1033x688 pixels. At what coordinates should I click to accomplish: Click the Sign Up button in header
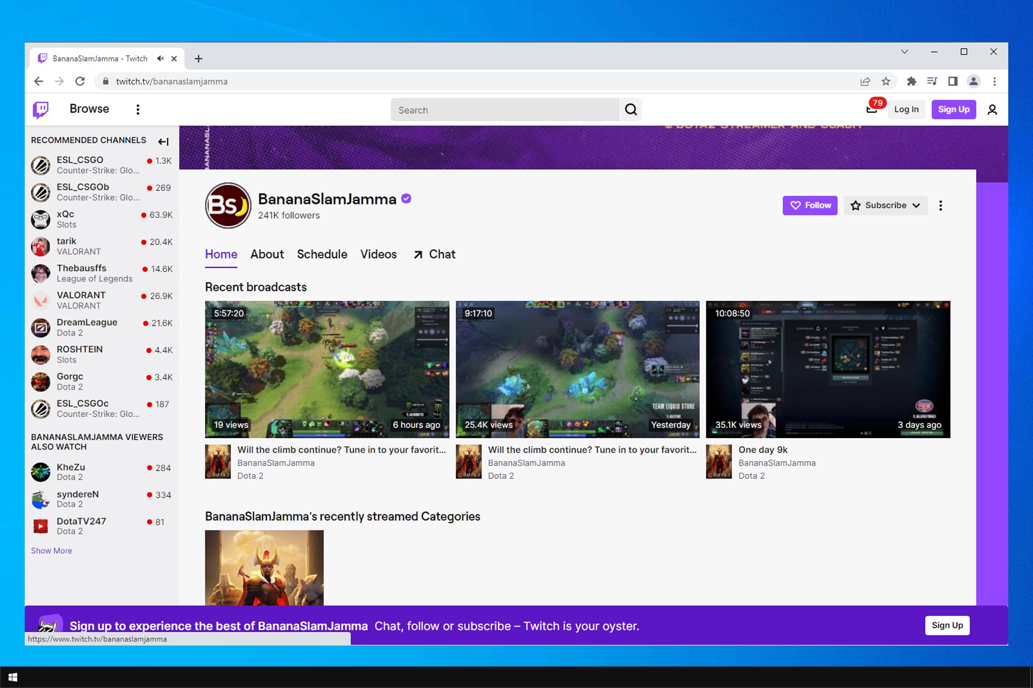[x=953, y=110]
